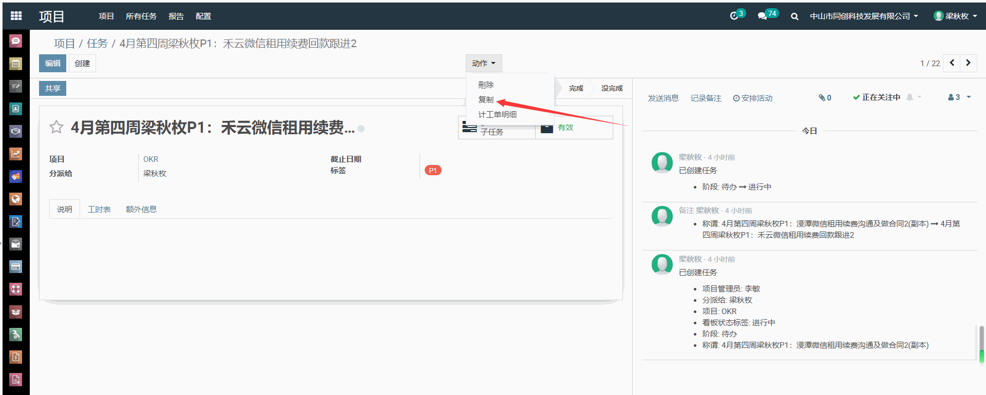Go to the next record arrow
The image size is (986, 395).
(x=968, y=63)
